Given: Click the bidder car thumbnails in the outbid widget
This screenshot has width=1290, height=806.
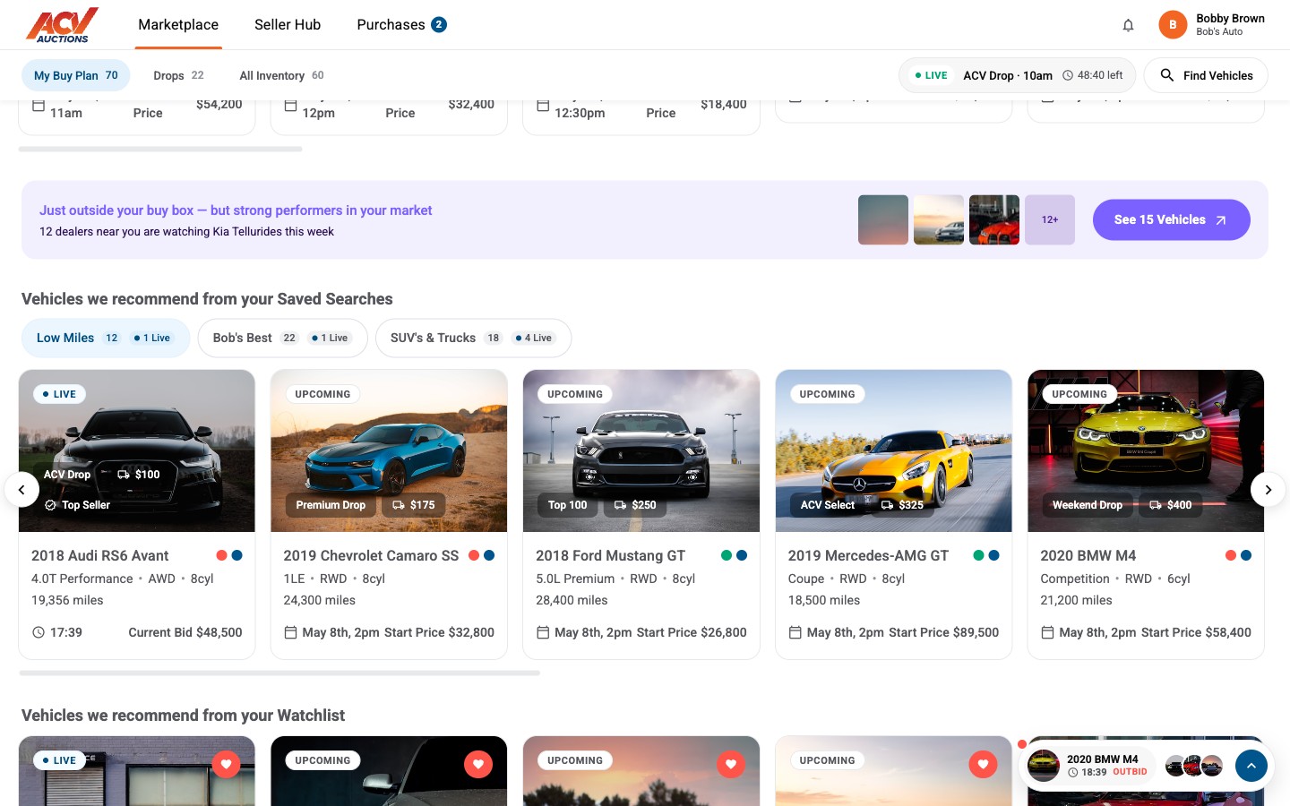Looking at the screenshot, I should (x=1194, y=766).
